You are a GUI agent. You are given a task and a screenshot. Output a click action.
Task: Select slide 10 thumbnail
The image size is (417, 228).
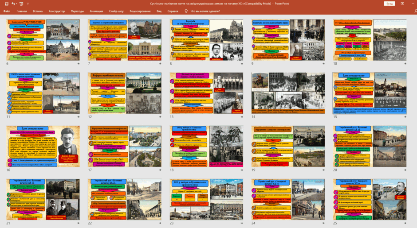click(370, 40)
